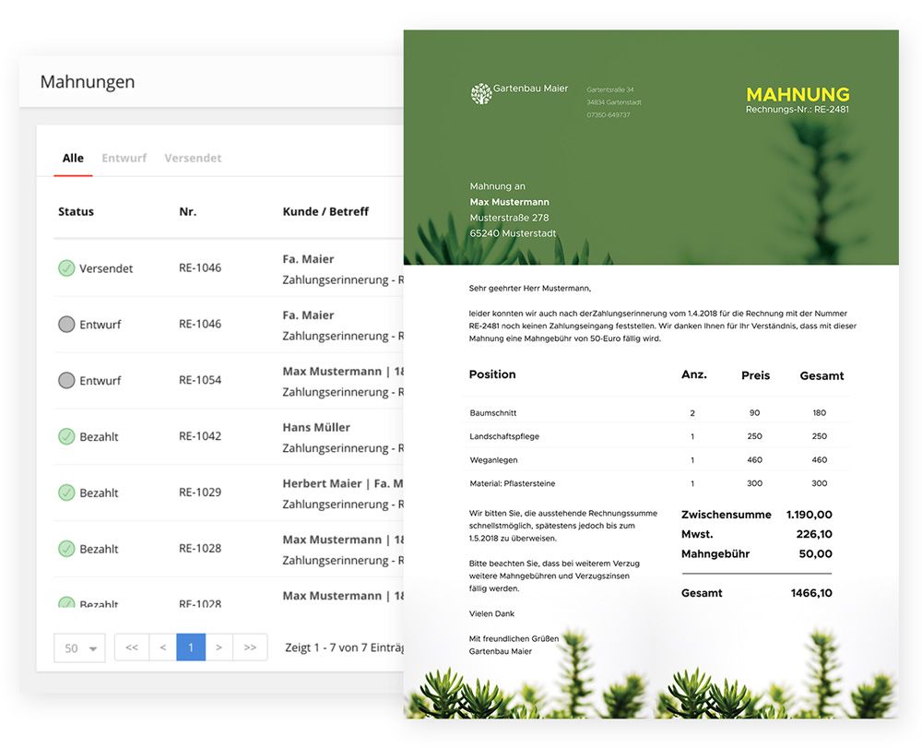Click the Sehr geehrter Herr Mustermann greeting
Image resolution: width=922 pixels, height=748 pixels.
click(530, 289)
